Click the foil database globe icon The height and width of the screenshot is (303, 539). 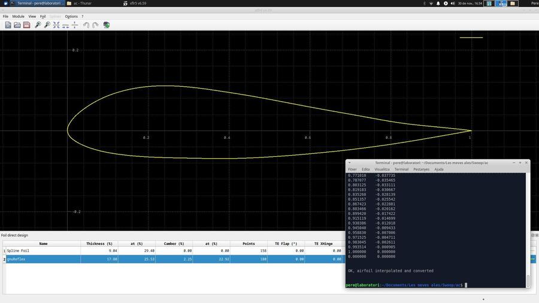coord(107,25)
